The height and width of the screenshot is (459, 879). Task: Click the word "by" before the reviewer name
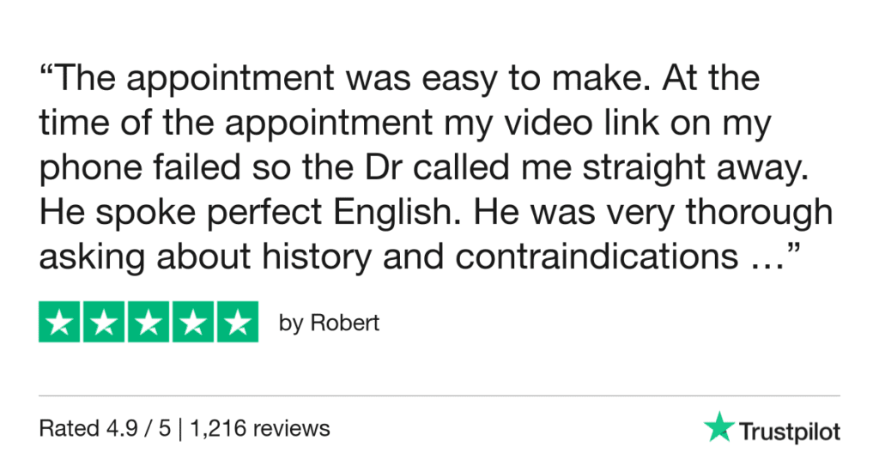[x=291, y=324]
